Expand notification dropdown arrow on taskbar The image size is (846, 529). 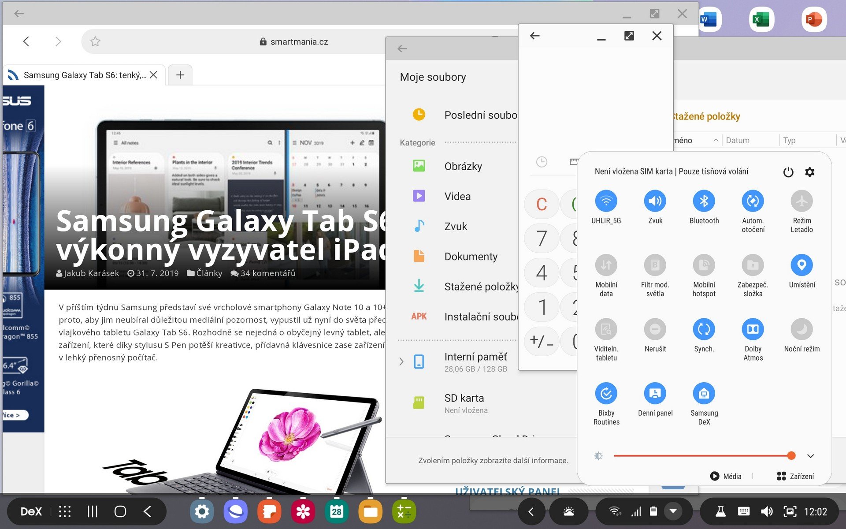pos(673,511)
